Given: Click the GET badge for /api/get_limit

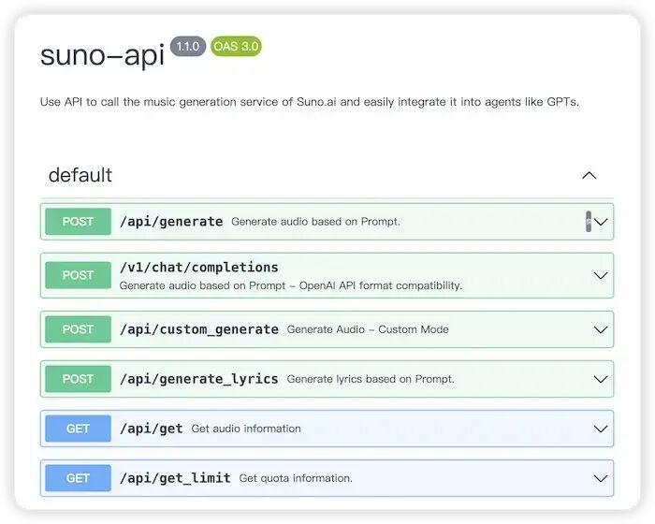Looking at the screenshot, I should [x=78, y=478].
